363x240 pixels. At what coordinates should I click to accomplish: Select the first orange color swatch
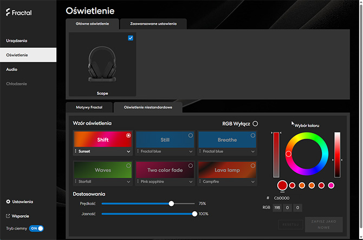click(302, 185)
